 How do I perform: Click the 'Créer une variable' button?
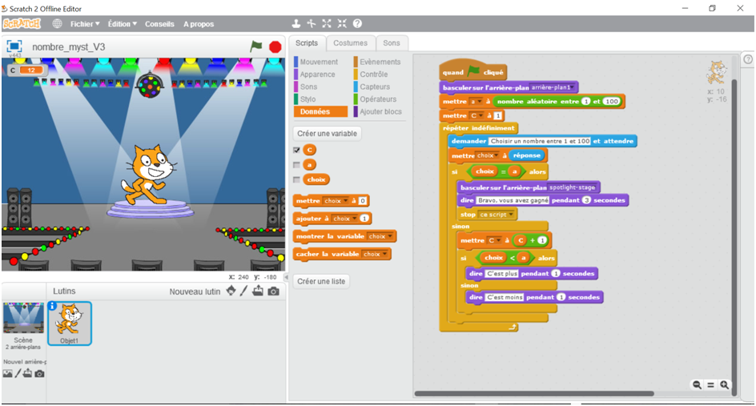pyautogui.click(x=326, y=133)
